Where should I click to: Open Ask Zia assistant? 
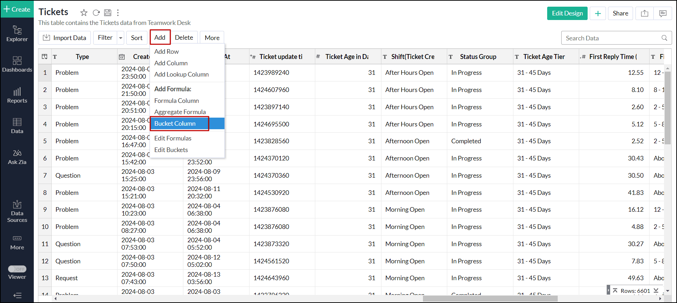tap(17, 157)
